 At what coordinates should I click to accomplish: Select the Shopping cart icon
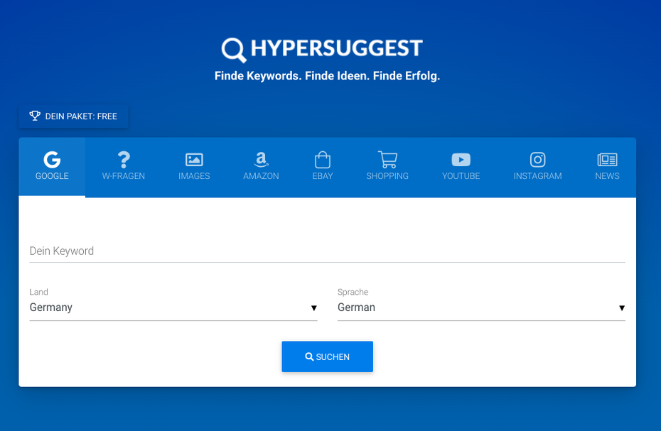point(387,160)
